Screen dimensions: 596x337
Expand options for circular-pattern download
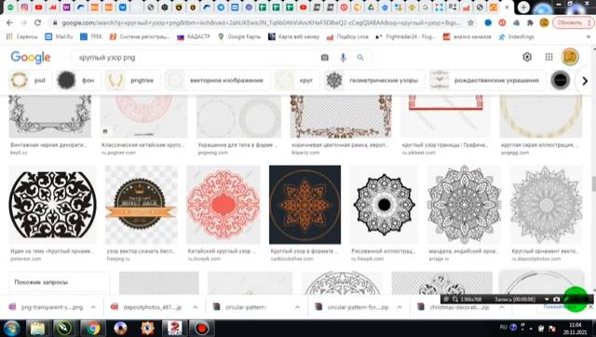[x=298, y=307]
